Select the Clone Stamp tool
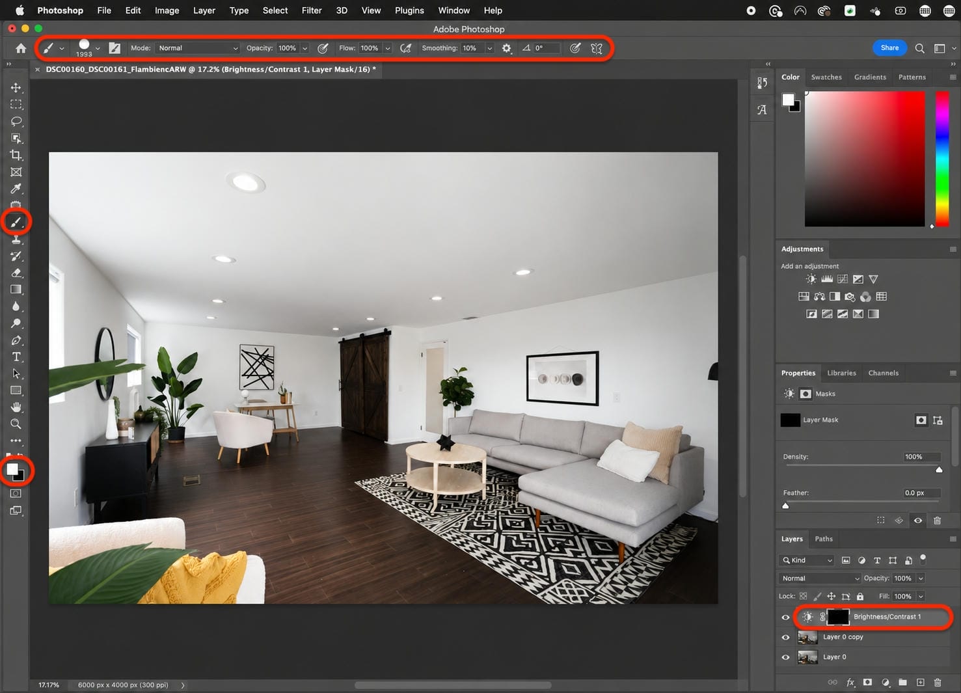961x693 pixels. [x=16, y=239]
